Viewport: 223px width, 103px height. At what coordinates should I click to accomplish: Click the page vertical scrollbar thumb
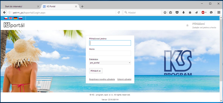[x=221, y=50]
